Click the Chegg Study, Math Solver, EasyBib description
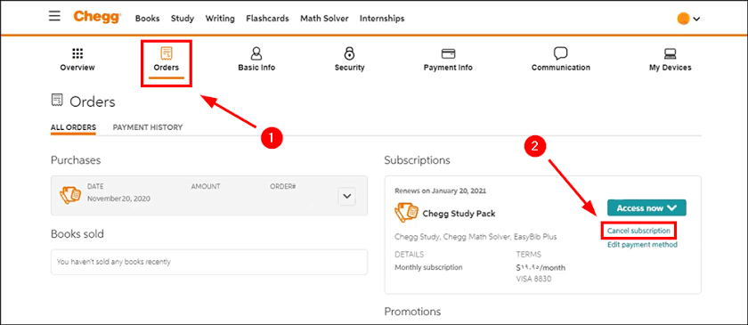This screenshot has width=748, height=325. [x=476, y=237]
